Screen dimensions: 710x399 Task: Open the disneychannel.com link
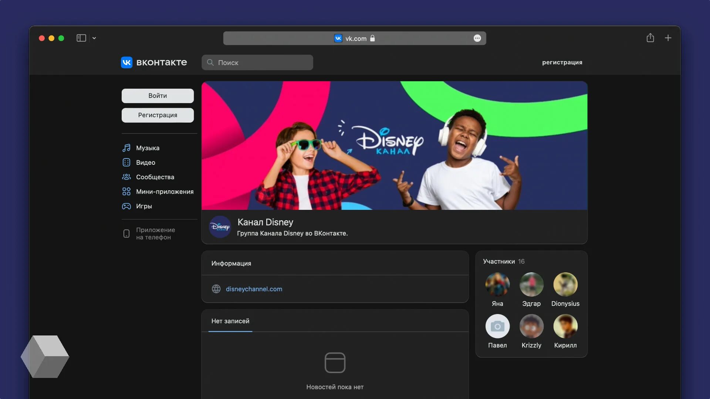coord(254,289)
